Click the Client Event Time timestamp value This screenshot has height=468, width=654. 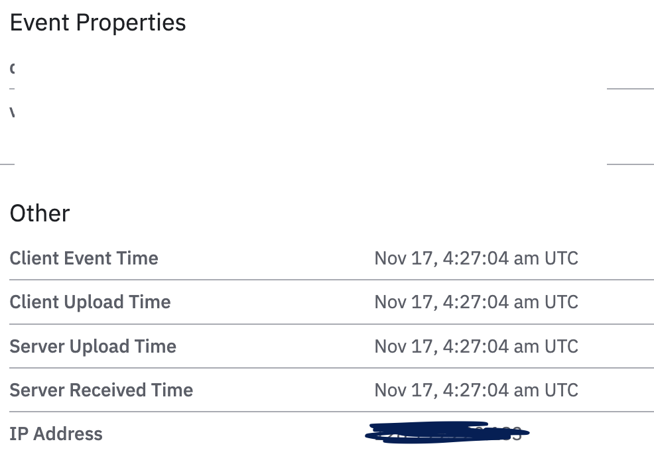[476, 258]
